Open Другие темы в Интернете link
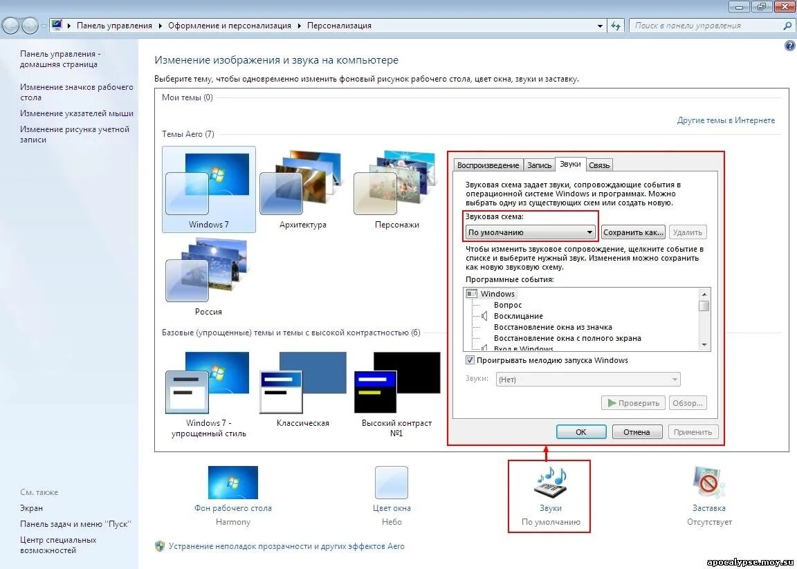Screen dimensions: 797x569 [x=726, y=120]
